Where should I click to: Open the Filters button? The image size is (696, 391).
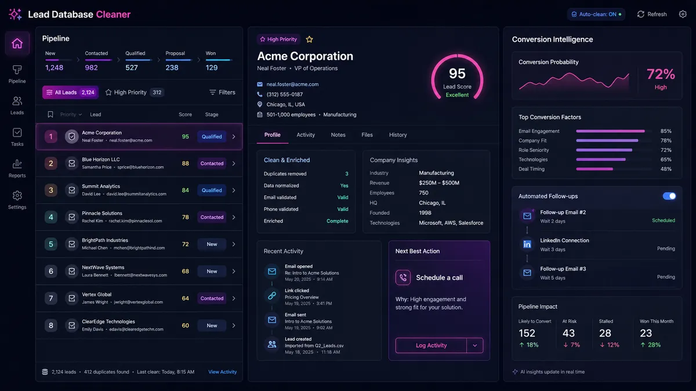tap(222, 92)
